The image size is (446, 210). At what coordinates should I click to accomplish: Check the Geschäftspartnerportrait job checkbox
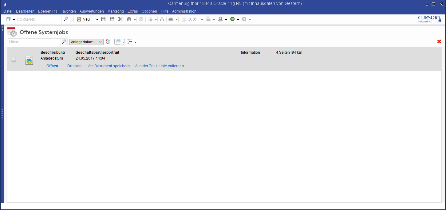click(14, 60)
